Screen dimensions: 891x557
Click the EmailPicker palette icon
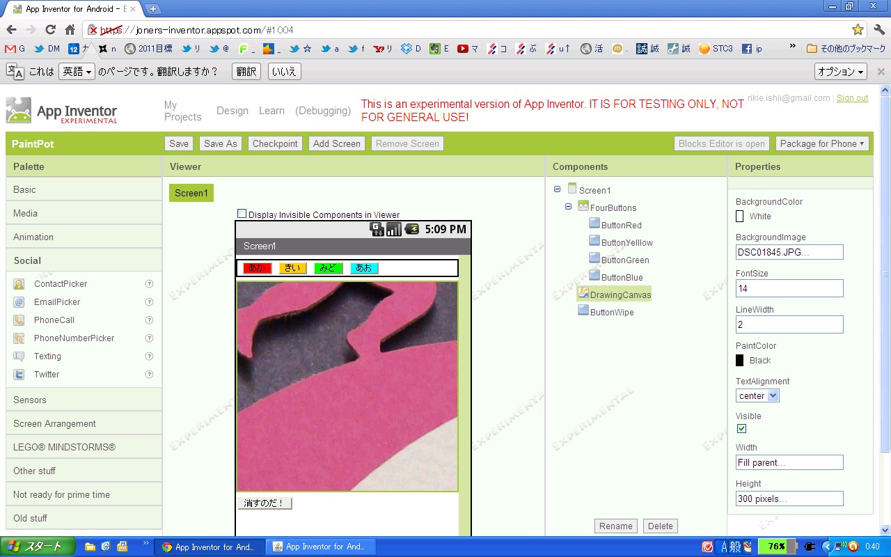19,302
